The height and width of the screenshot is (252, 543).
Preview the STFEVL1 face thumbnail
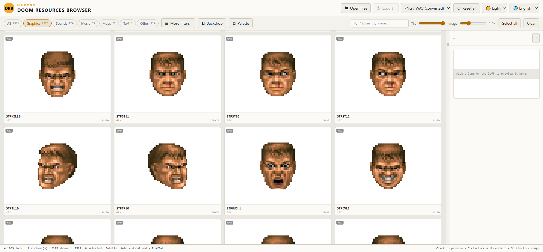[x=388, y=166]
